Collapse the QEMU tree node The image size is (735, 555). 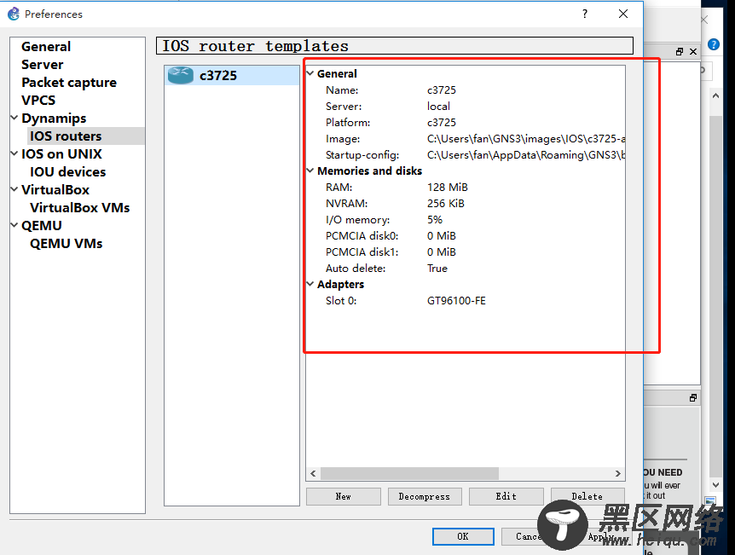pyautogui.click(x=14, y=225)
